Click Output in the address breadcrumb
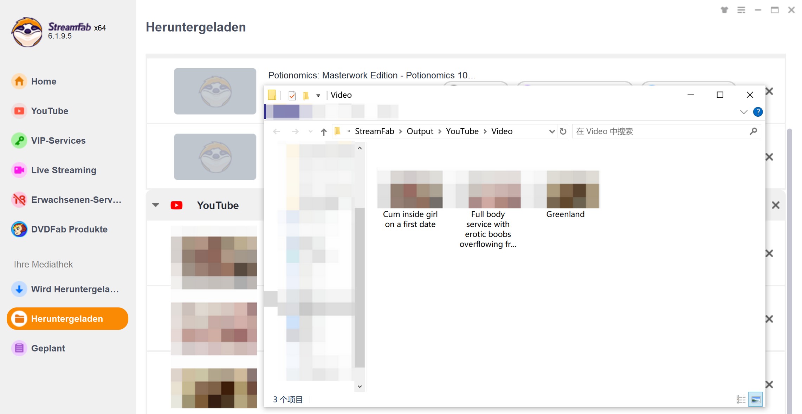Viewport: 802px width, 414px height. 420,131
